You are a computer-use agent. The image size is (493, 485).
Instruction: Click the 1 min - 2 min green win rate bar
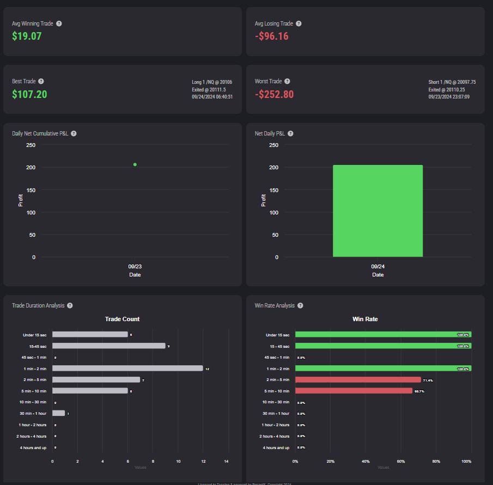point(384,369)
